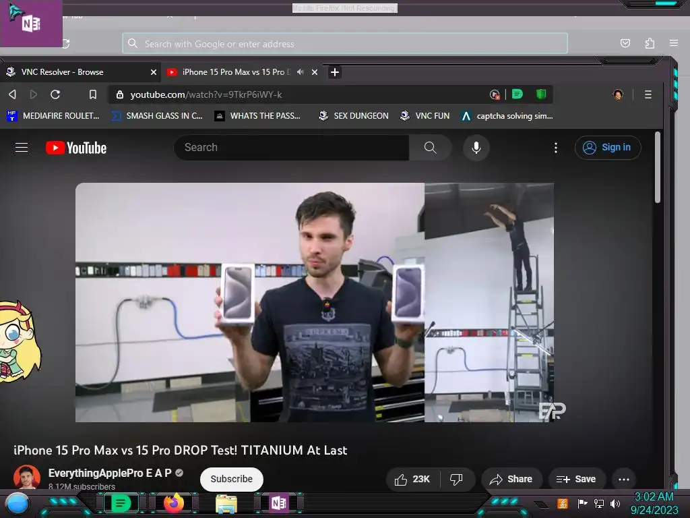Click OneNote tile at top-left corner
The image size is (690, 518).
click(x=31, y=24)
